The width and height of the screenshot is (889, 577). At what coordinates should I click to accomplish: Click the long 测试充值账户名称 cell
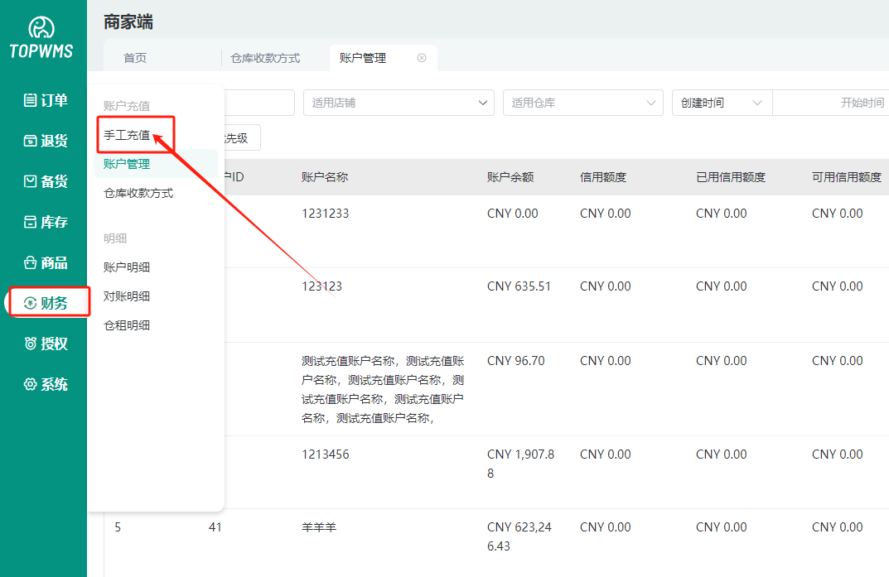[x=383, y=390]
